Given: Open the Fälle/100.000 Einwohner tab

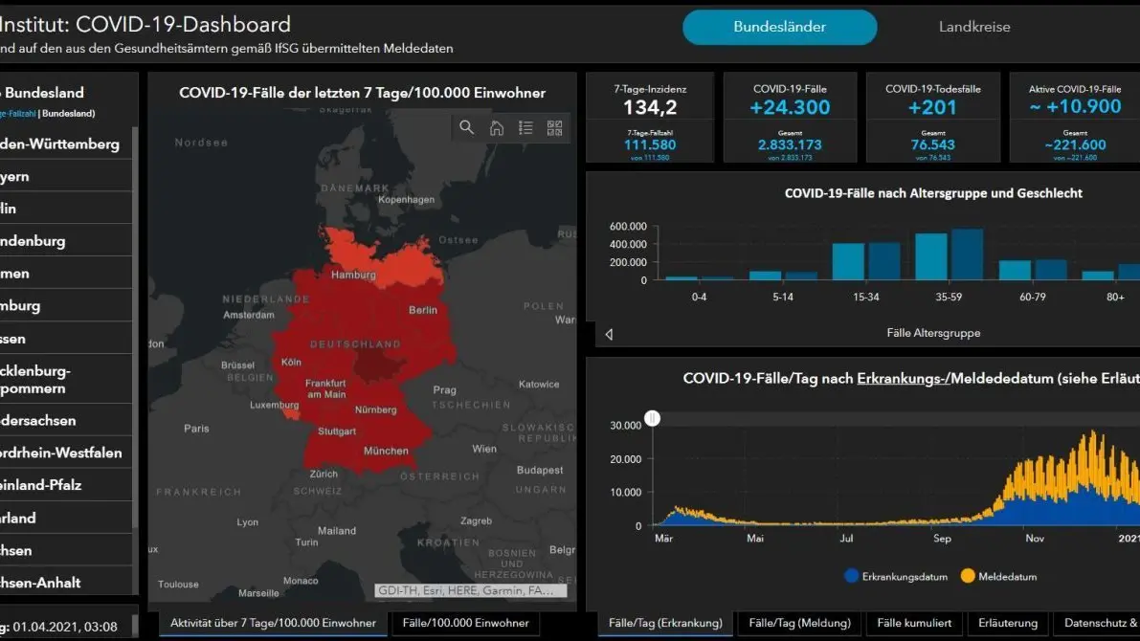Looking at the screenshot, I should click(x=465, y=623).
